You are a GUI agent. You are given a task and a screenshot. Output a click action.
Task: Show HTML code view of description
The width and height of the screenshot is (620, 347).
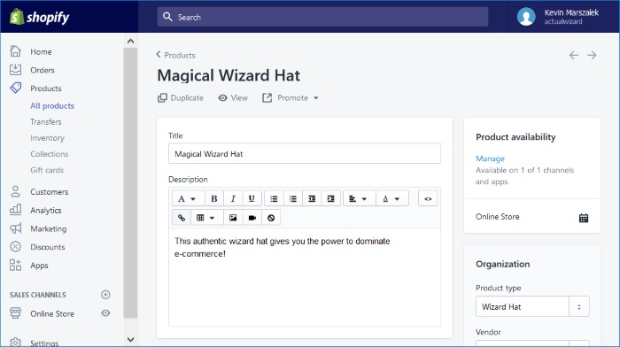428,198
